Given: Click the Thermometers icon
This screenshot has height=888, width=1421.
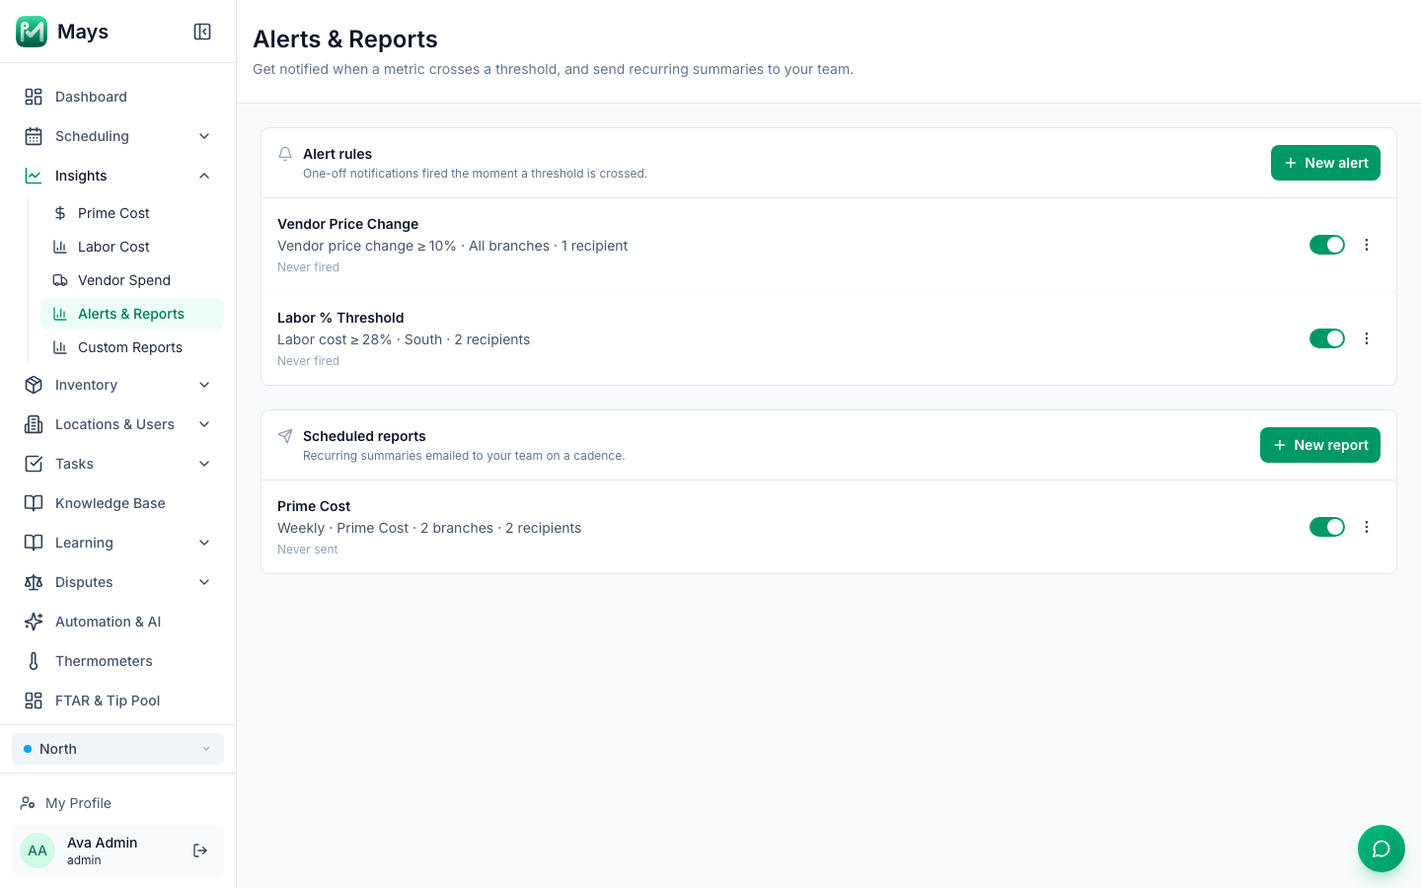Looking at the screenshot, I should 34,661.
